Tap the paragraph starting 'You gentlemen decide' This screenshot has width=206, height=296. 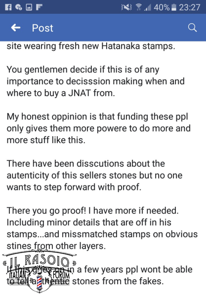[96, 81]
